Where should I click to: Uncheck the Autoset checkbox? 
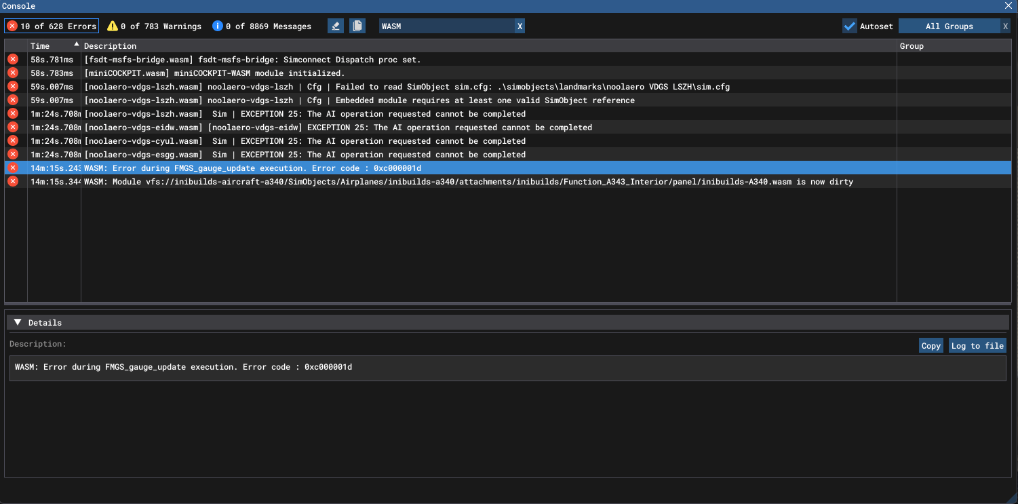tap(849, 26)
